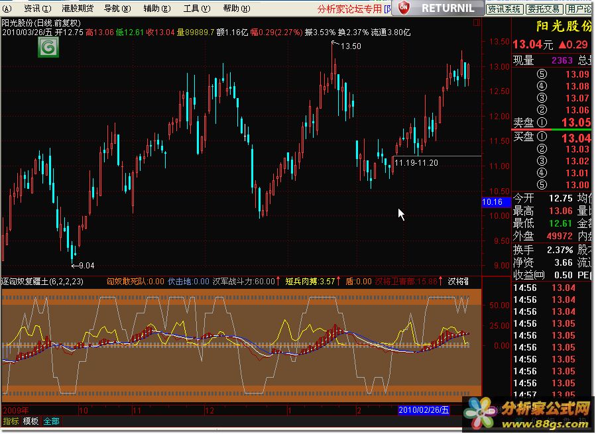Screen dimensions: 596x434
Task: Open the 资讯(I) menu
Action: click(38, 8)
